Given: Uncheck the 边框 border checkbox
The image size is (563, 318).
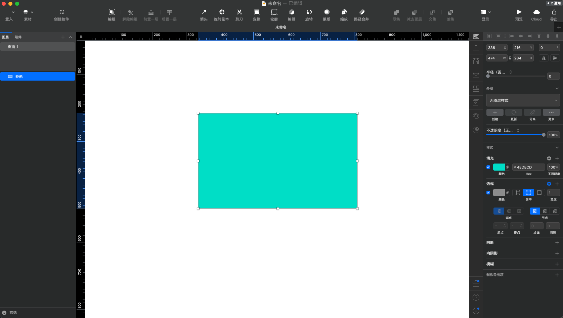Looking at the screenshot, I should (x=488, y=193).
